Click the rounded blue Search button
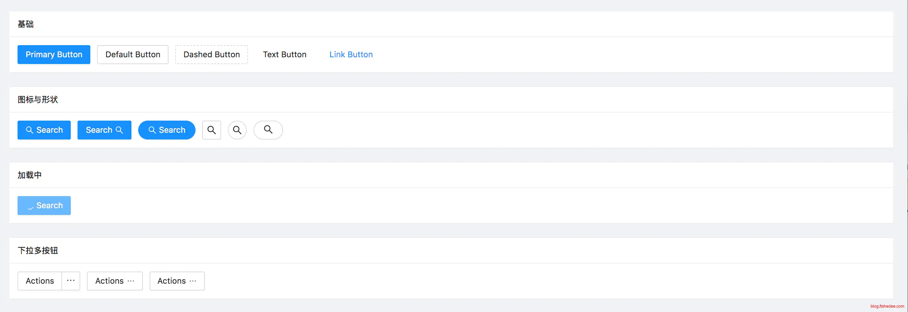908x312 pixels. [167, 130]
